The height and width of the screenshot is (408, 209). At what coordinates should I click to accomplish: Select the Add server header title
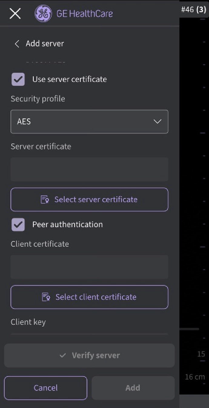(x=45, y=44)
